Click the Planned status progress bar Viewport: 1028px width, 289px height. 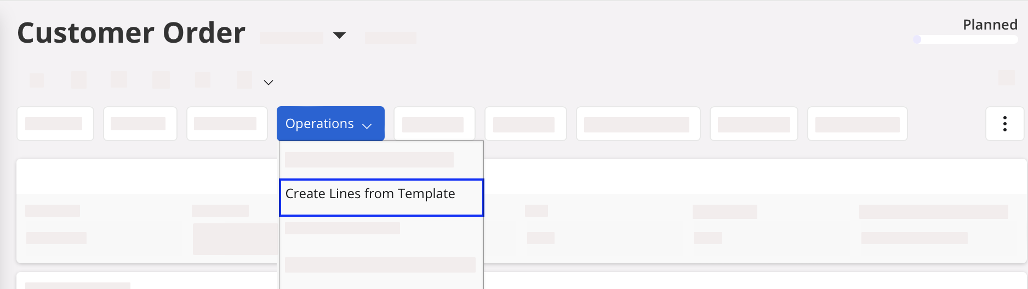[966, 39]
